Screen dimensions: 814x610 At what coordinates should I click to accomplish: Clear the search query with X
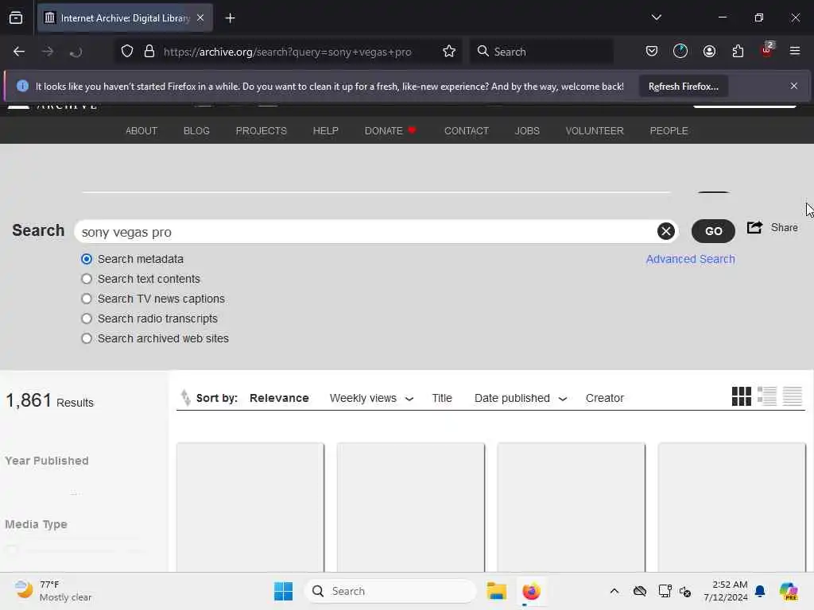pyautogui.click(x=665, y=231)
